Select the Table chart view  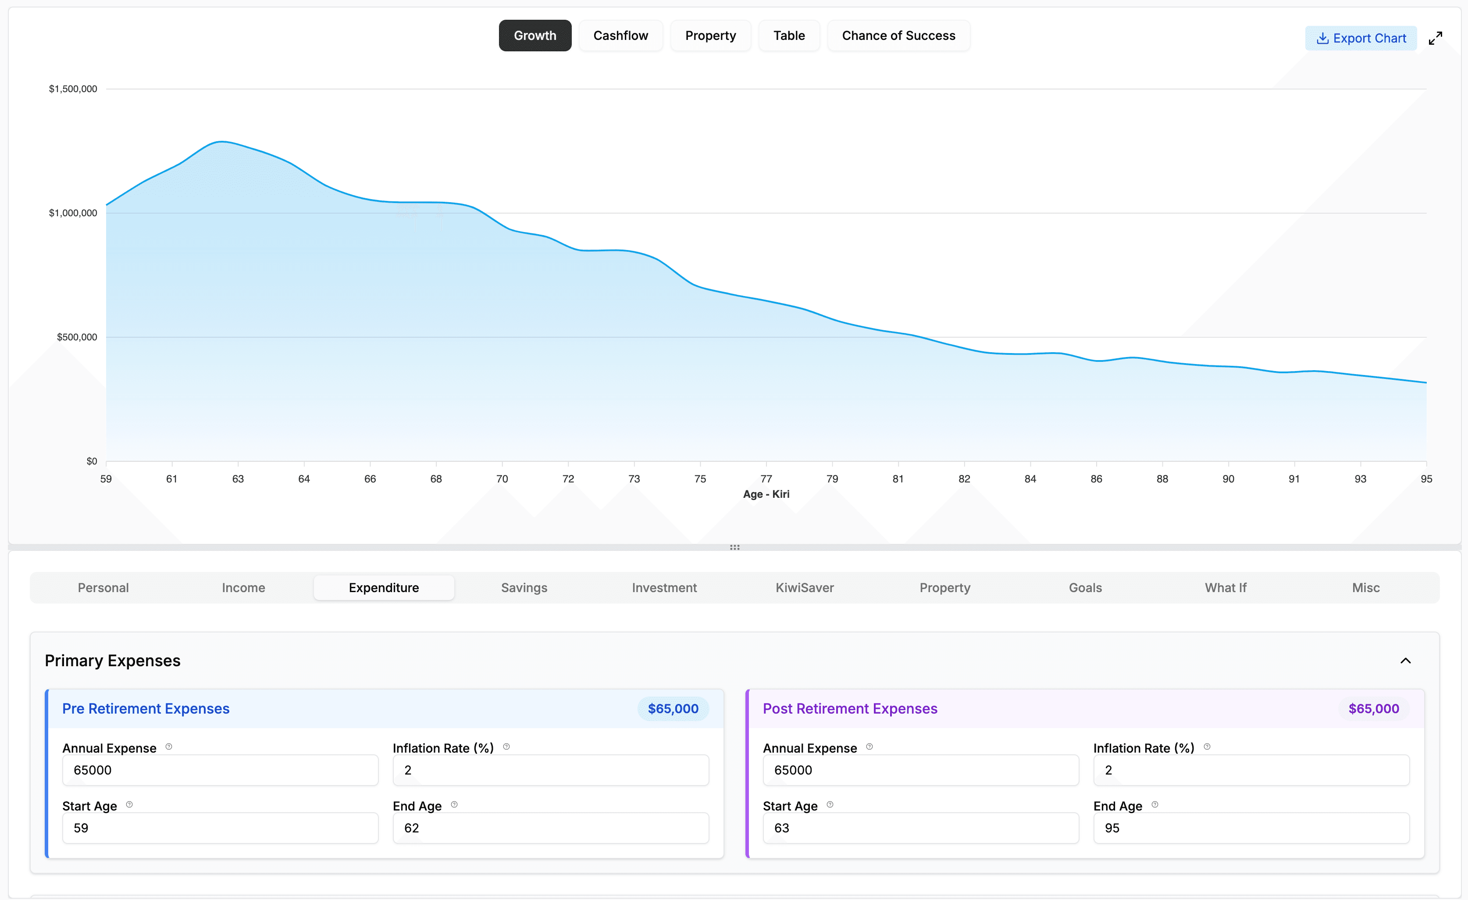789,35
